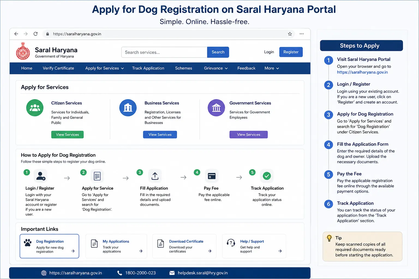Open Verify Certificate in the navigation bar

(58, 68)
